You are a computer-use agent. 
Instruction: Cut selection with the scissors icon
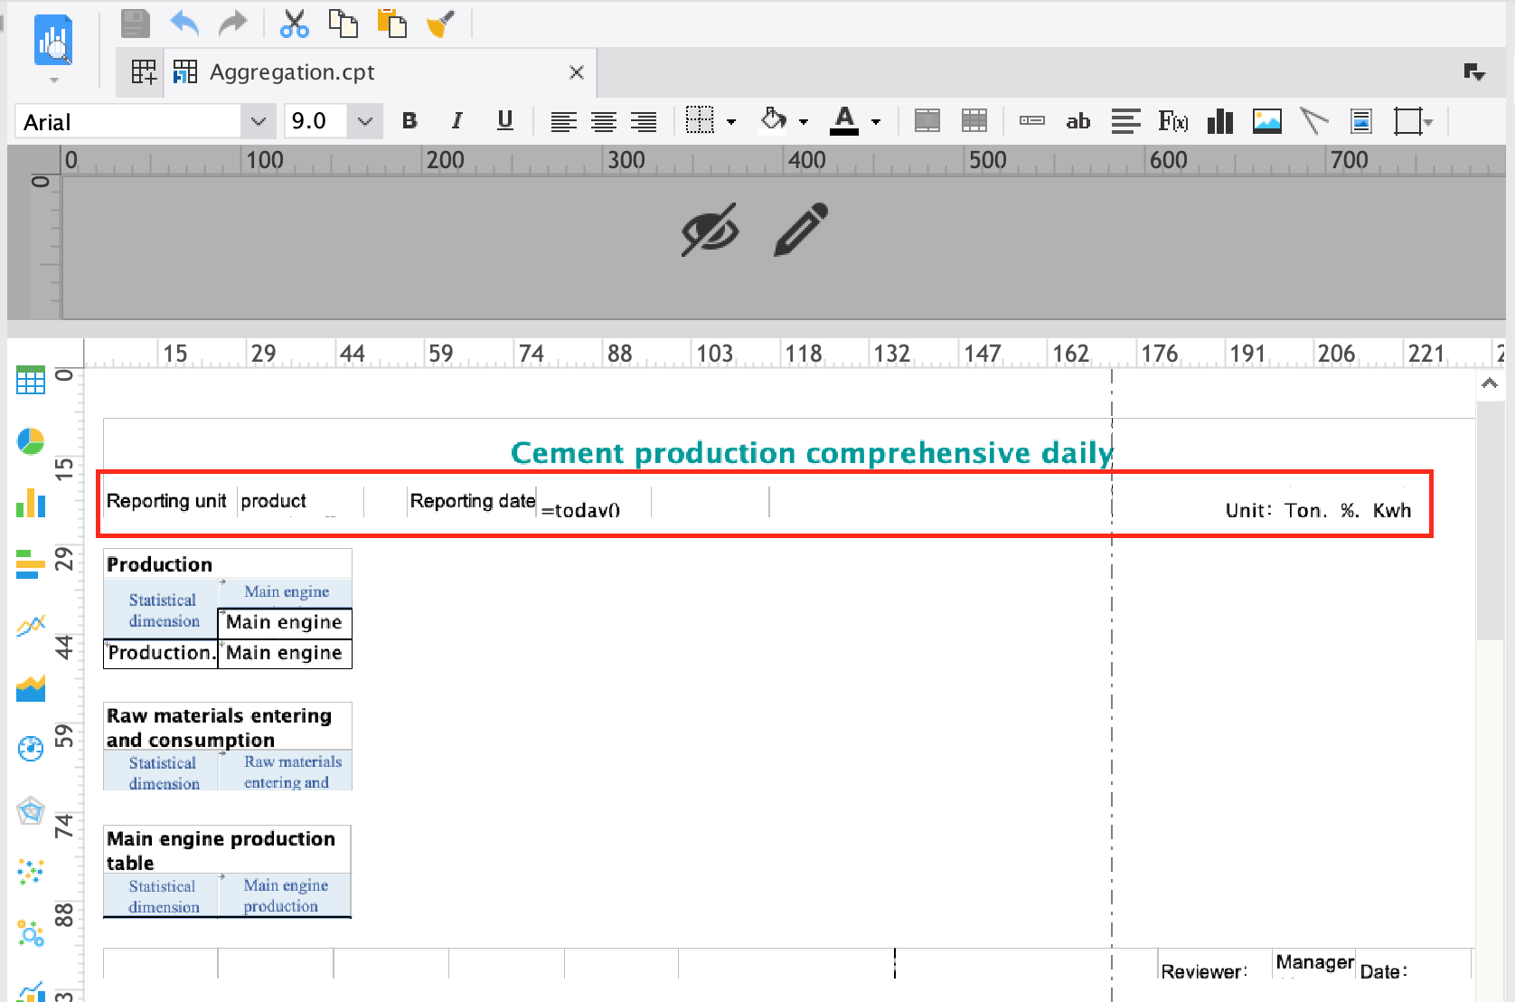(294, 24)
